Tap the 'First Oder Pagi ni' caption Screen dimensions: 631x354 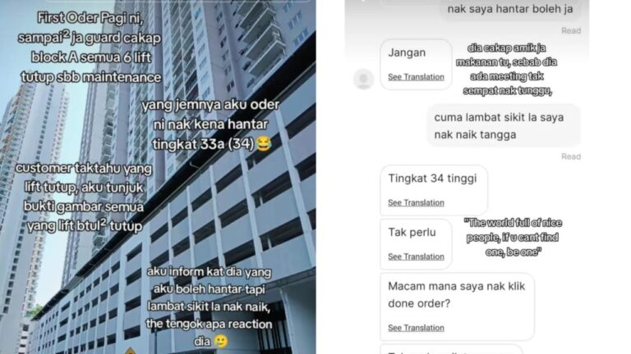click(x=90, y=48)
